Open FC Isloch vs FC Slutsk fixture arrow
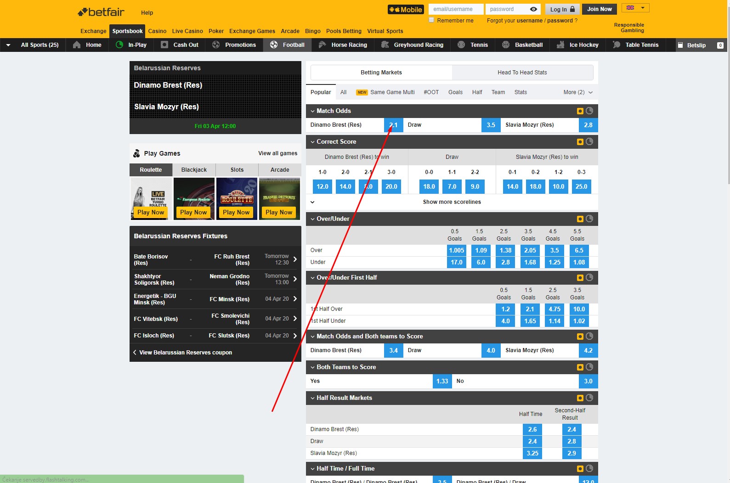Image resolution: width=730 pixels, height=483 pixels. click(x=295, y=336)
